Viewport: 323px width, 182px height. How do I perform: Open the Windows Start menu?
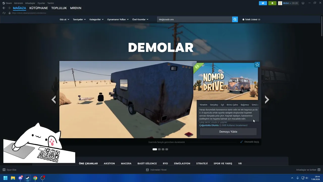[5, 178]
